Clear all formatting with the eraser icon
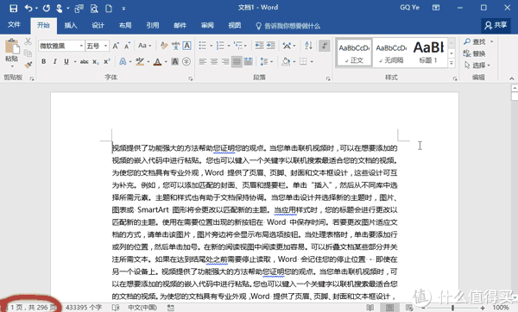 pyautogui.click(x=164, y=46)
